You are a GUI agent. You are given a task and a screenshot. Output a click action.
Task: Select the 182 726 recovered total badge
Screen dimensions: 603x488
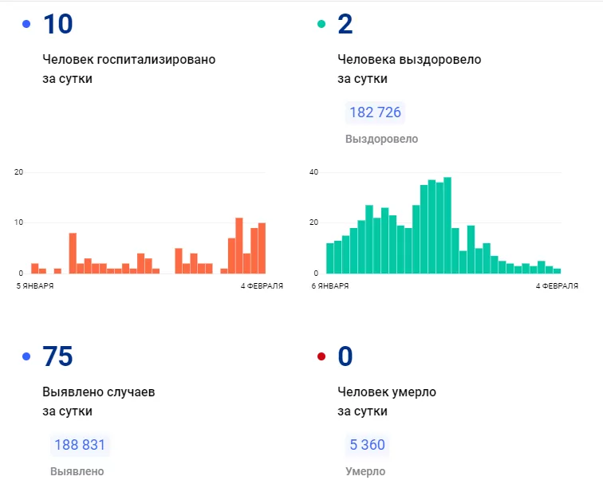[375, 112]
